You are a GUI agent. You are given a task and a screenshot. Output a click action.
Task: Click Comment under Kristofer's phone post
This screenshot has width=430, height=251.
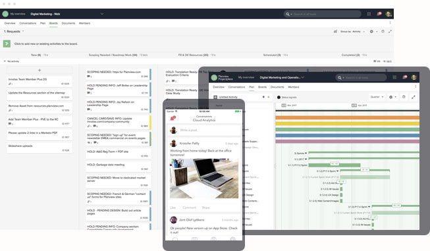(190, 208)
